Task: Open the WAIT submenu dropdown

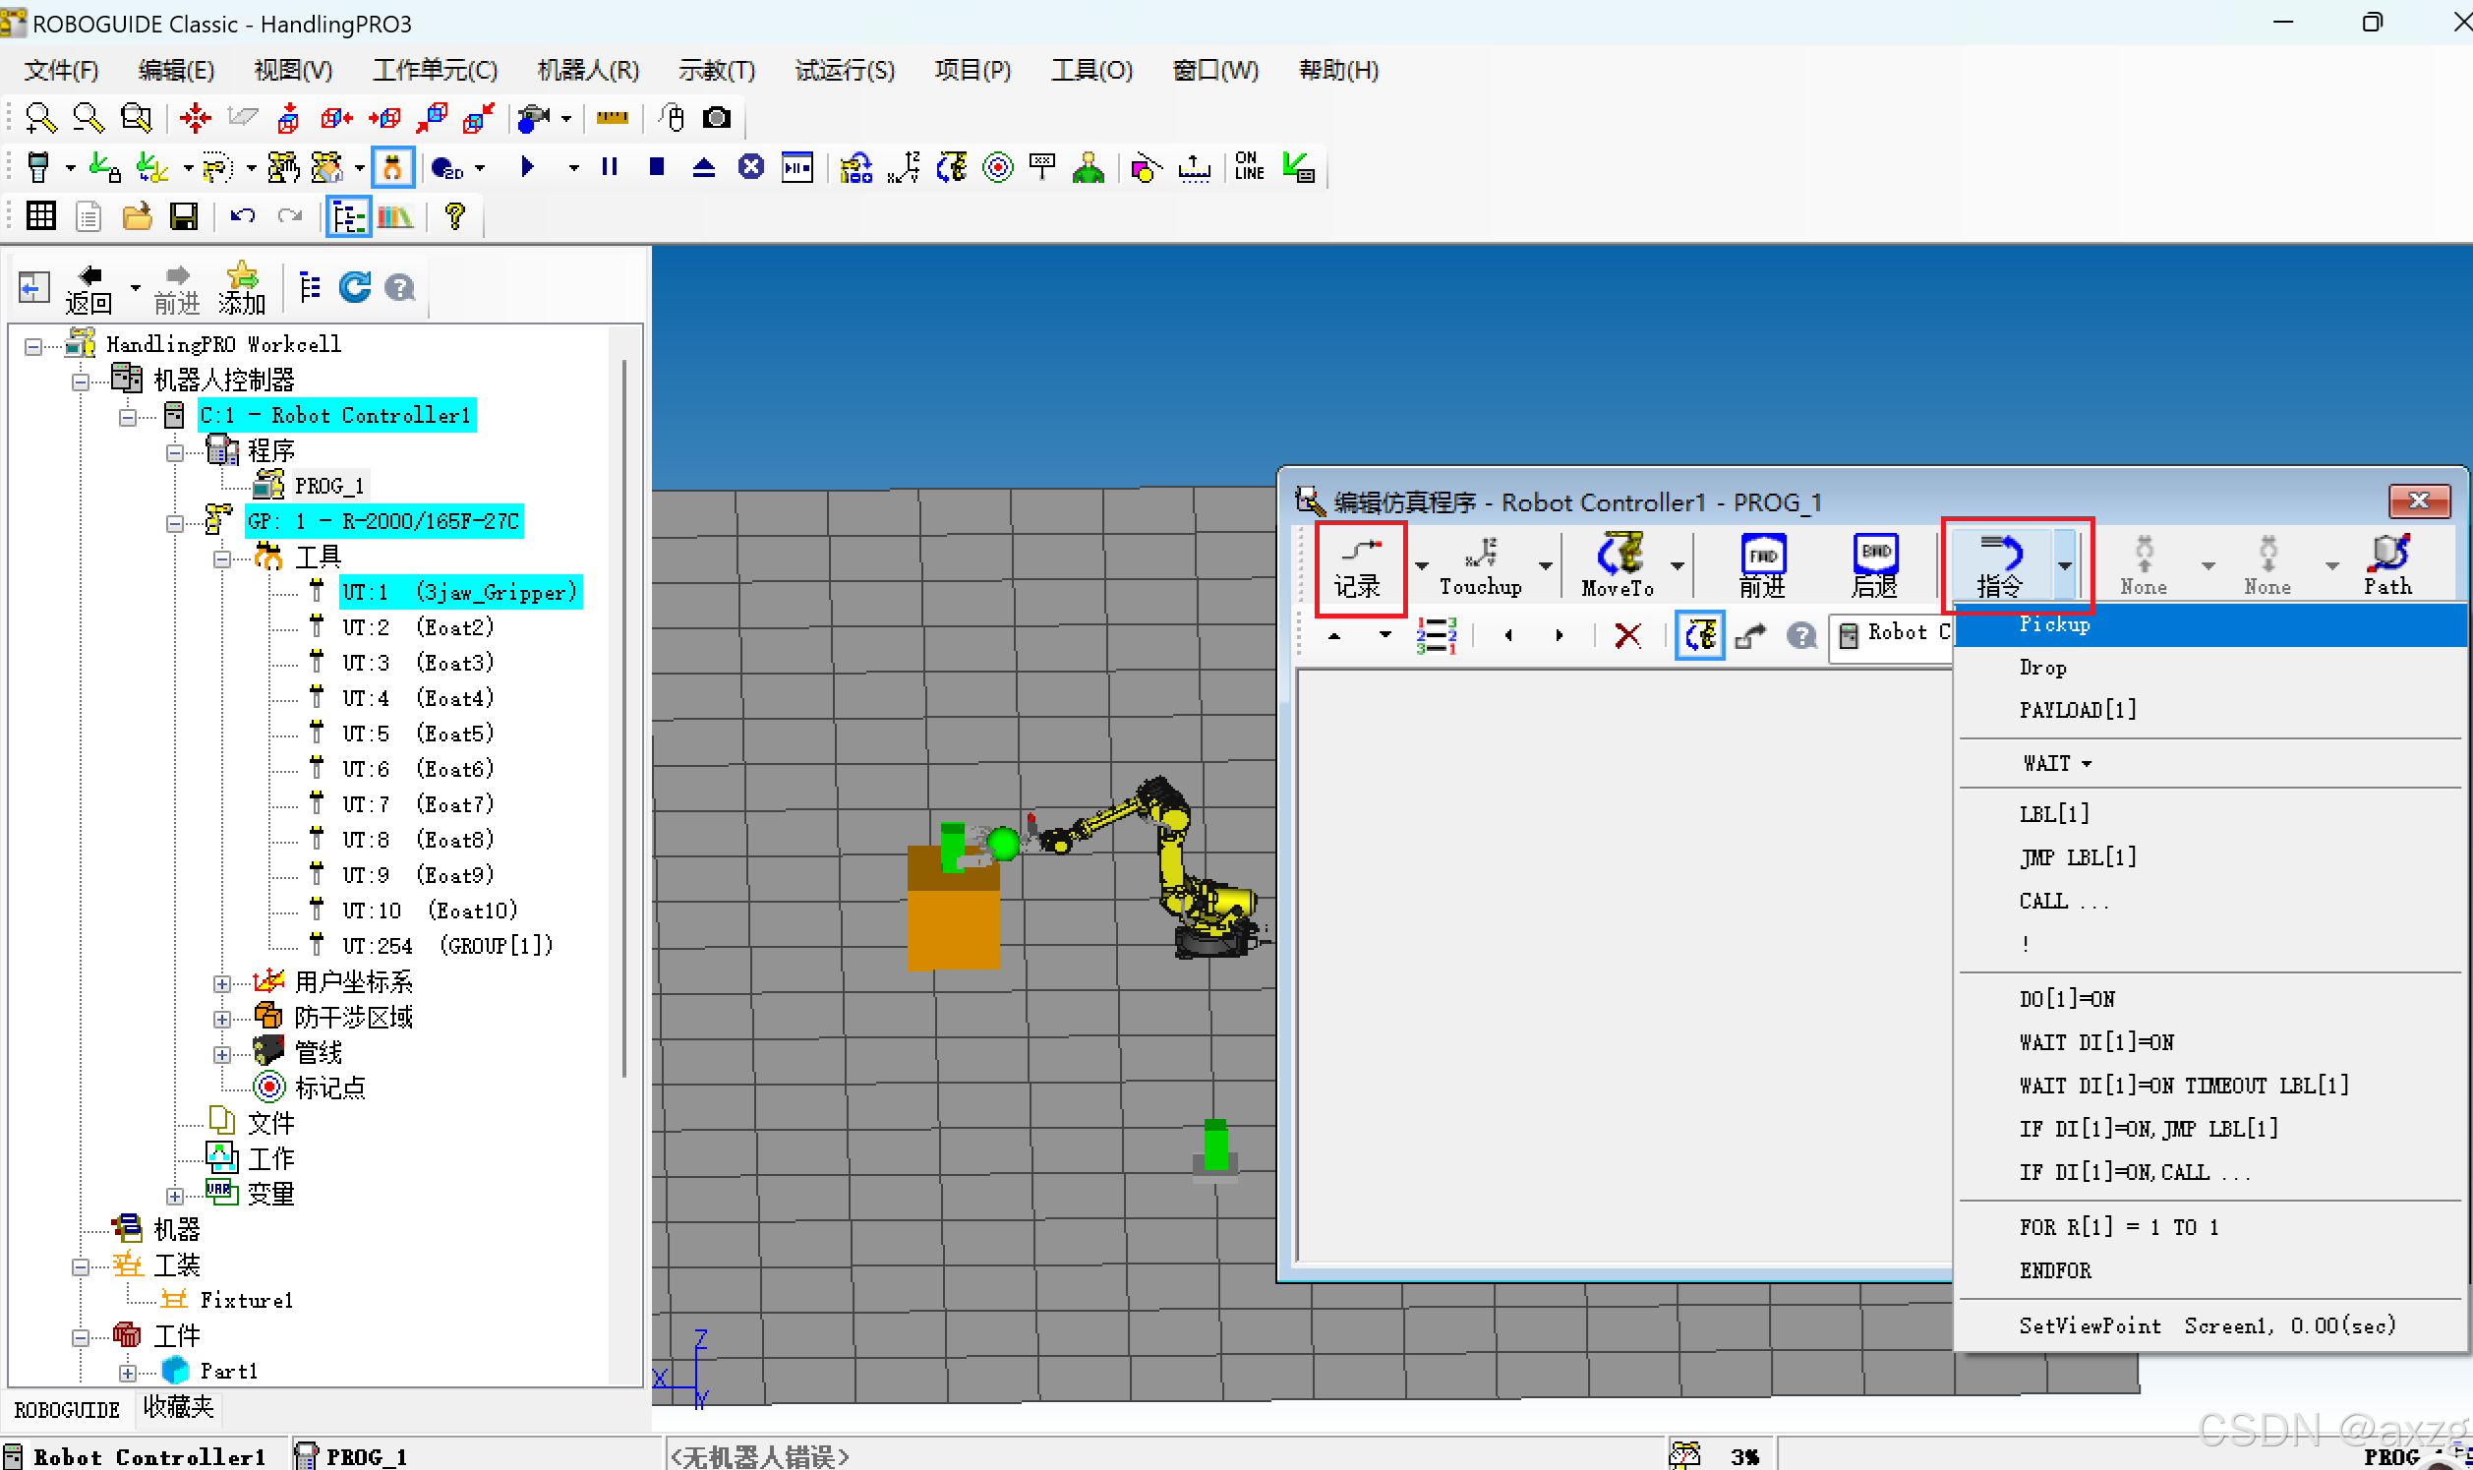Action: 2056,764
